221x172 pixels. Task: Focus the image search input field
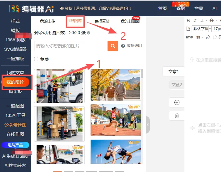(71, 46)
